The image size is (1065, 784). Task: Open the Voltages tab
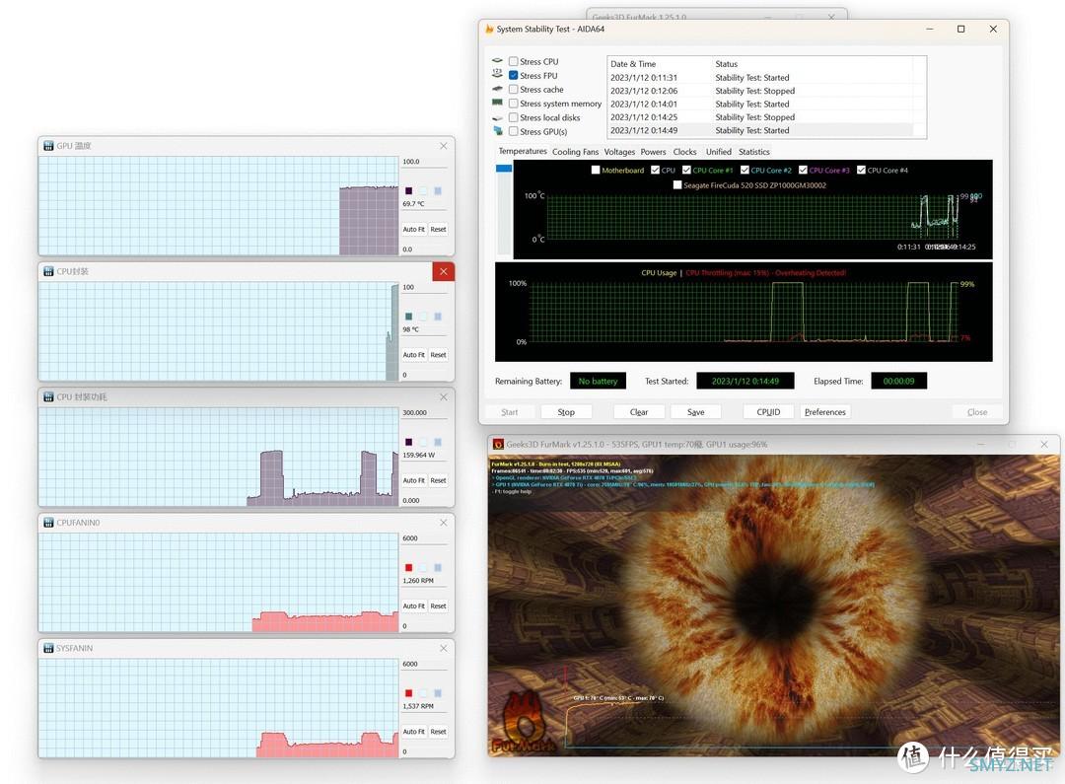[619, 152]
